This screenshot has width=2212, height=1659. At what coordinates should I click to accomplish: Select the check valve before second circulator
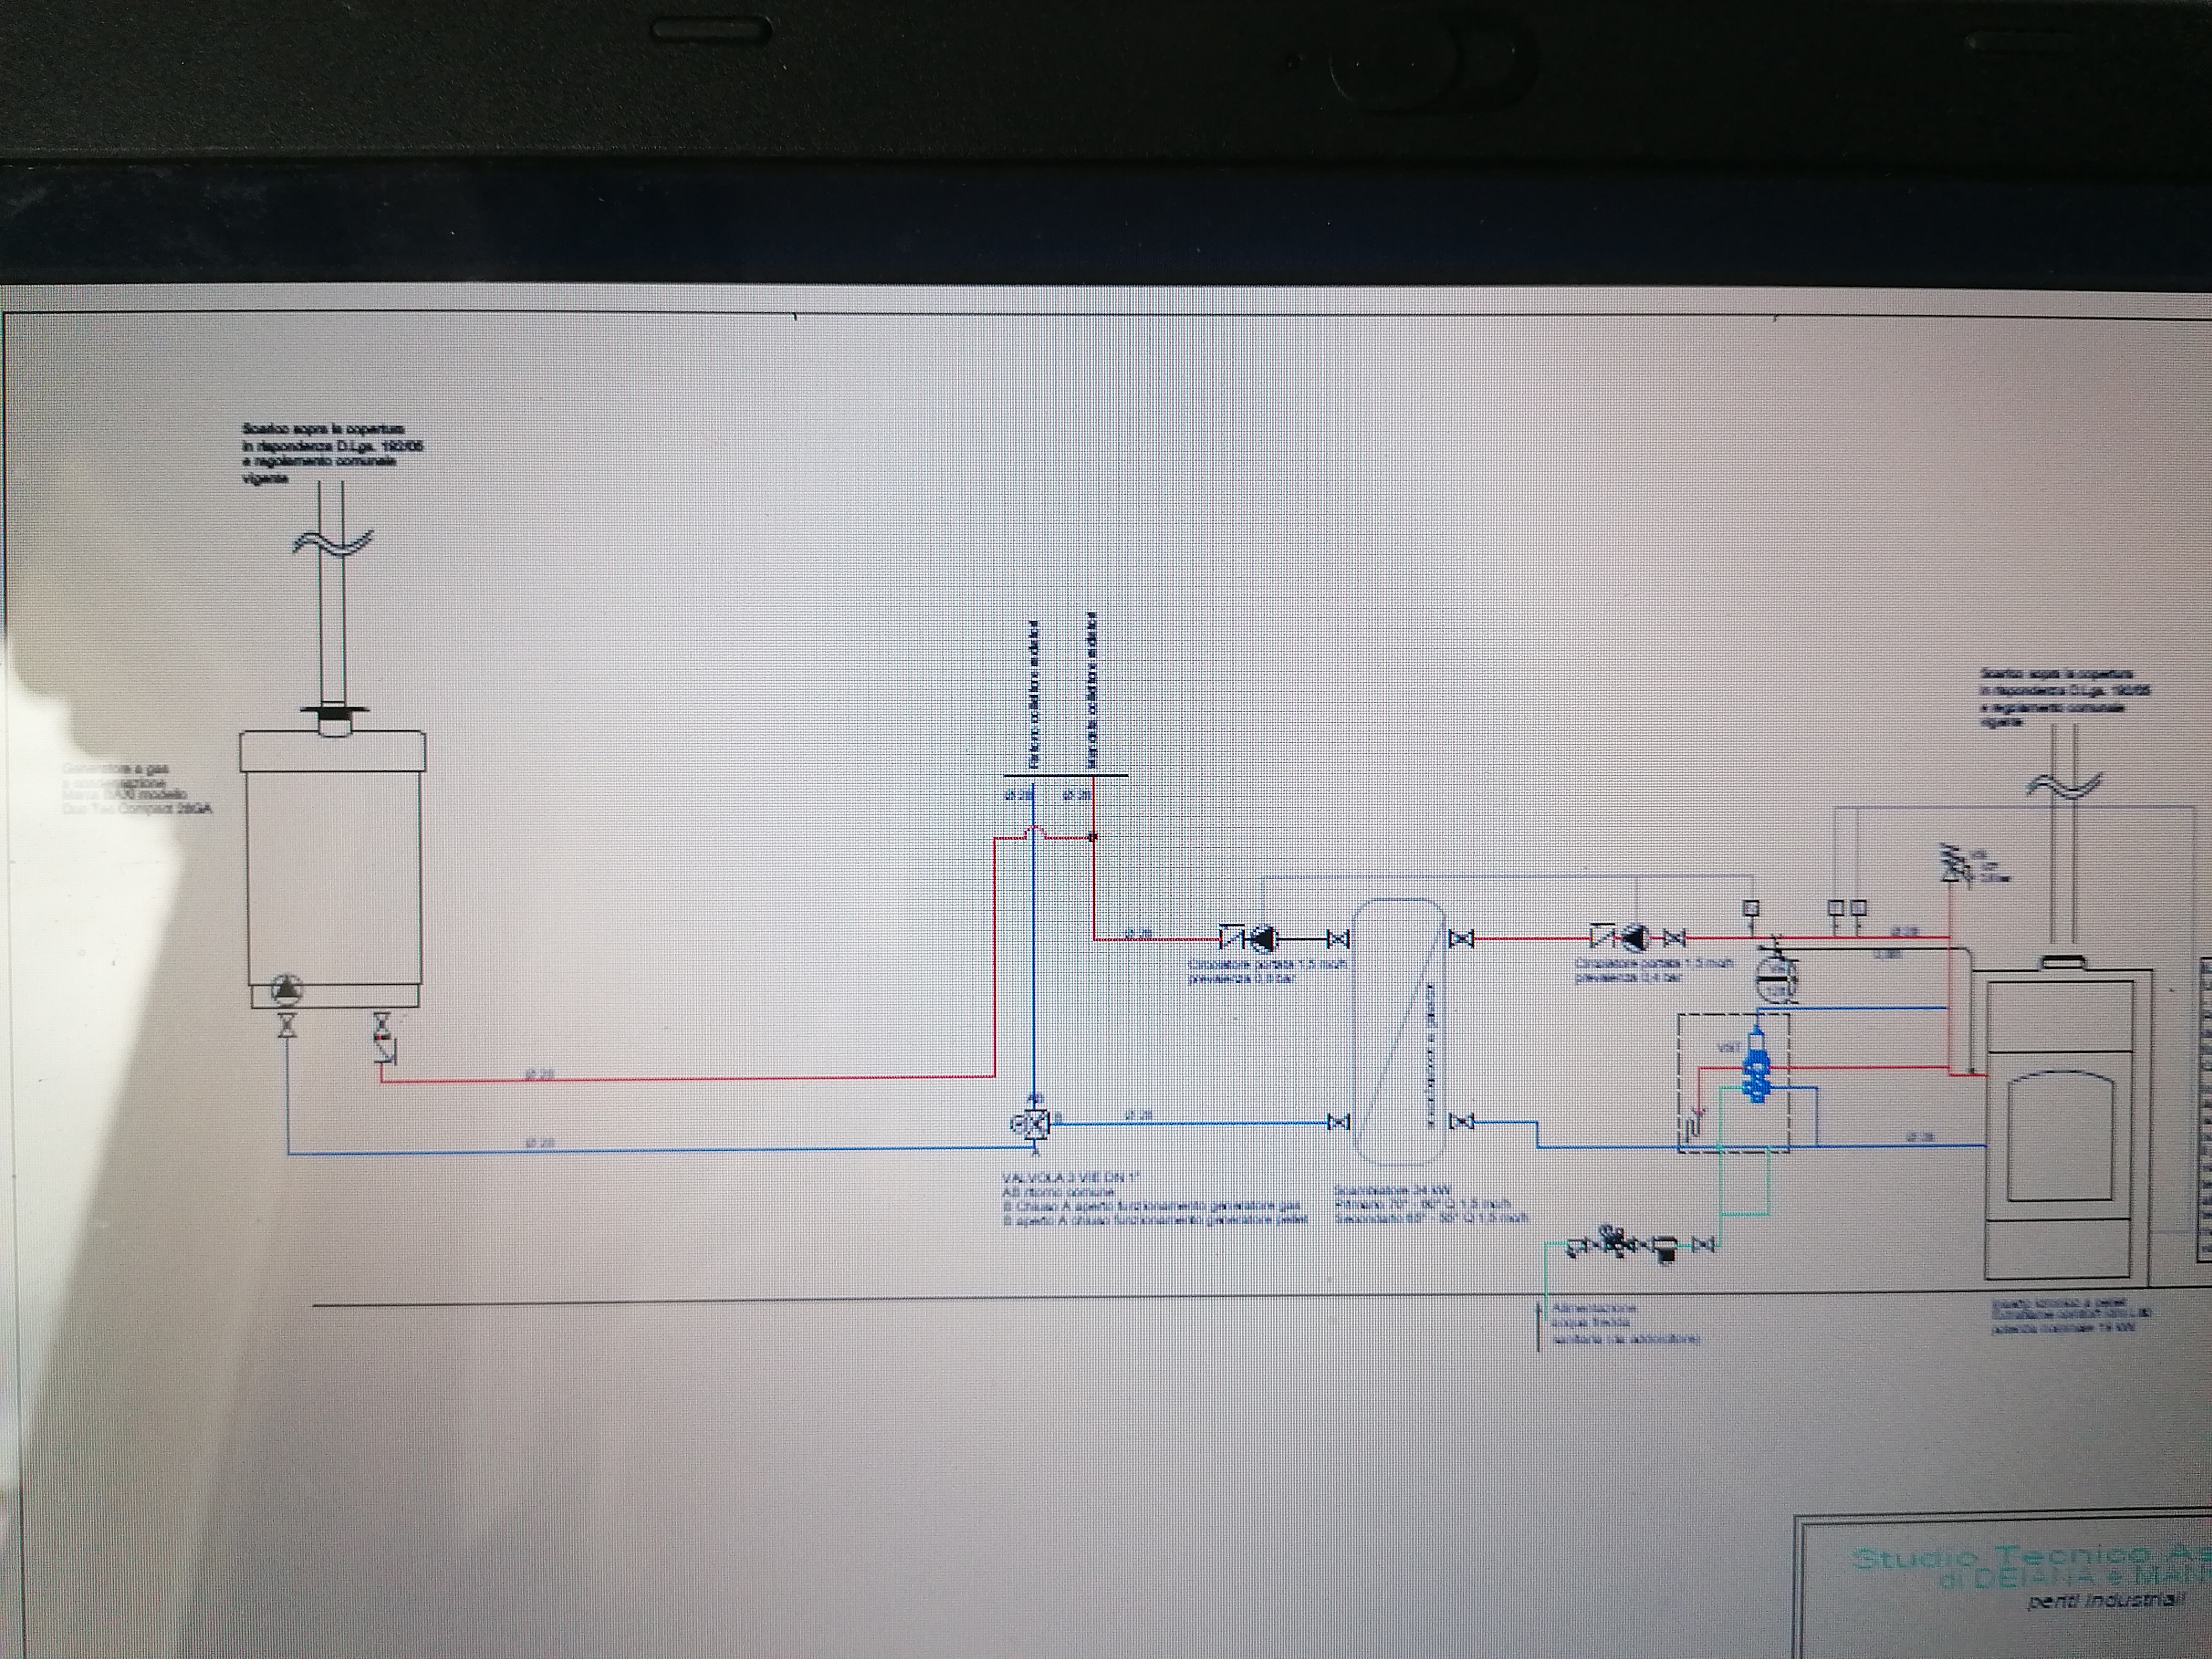click(1603, 937)
